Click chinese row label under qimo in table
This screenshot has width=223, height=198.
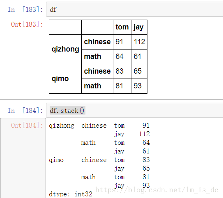tap(97, 71)
